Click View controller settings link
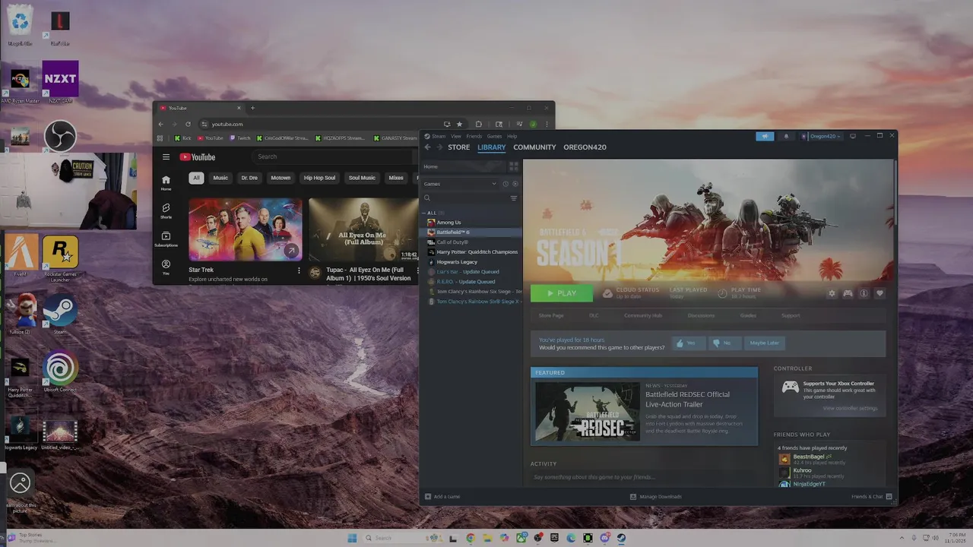973x547 pixels. 850,408
